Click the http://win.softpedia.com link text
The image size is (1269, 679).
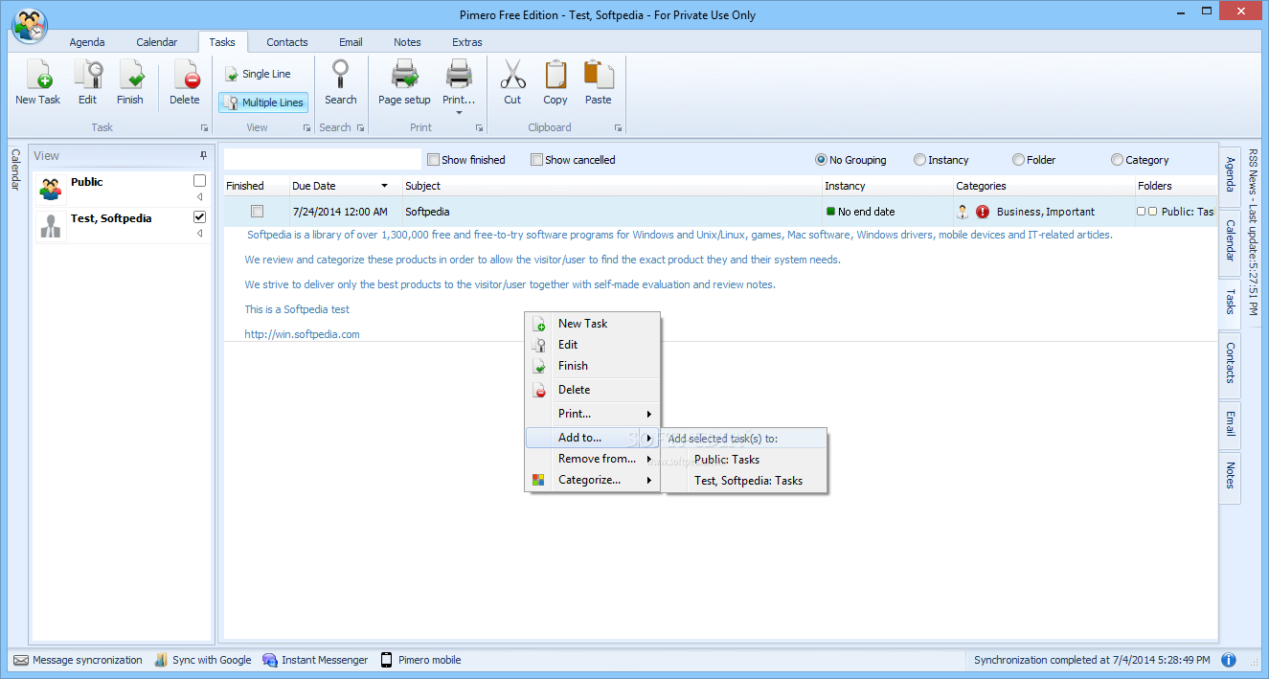pos(302,334)
